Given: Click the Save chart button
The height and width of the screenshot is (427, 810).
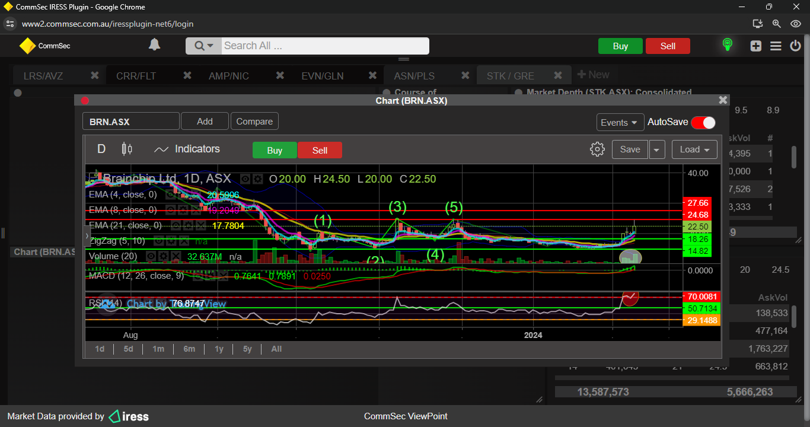Looking at the screenshot, I should [x=630, y=149].
